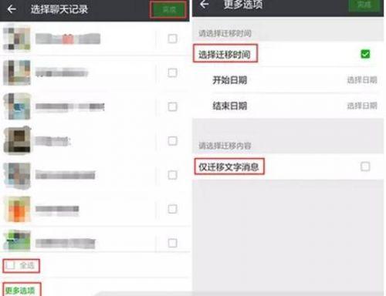Enable 仅迁移文字消息 checkbox
The height and width of the screenshot is (296, 386).
(365, 166)
